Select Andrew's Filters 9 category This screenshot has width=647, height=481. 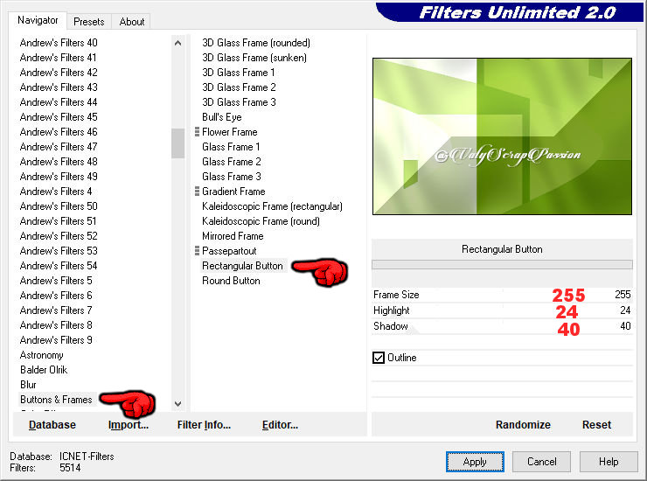pyautogui.click(x=56, y=340)
